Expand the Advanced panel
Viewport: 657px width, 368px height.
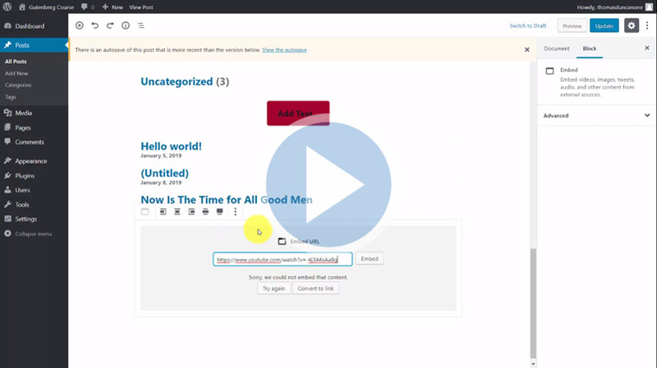[x=596, y=116]
